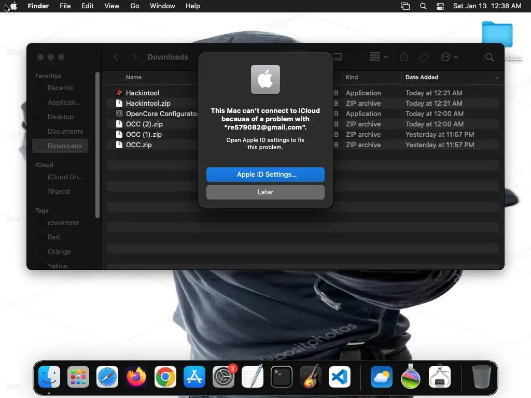Open the Action ellipsis menu in Finder toolbar
The image size is (531, 398).
point(450,57)
